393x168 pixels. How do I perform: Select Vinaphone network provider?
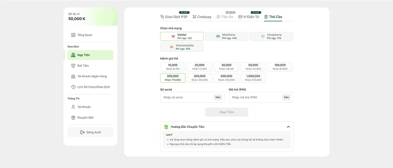[x=271, y=37]
